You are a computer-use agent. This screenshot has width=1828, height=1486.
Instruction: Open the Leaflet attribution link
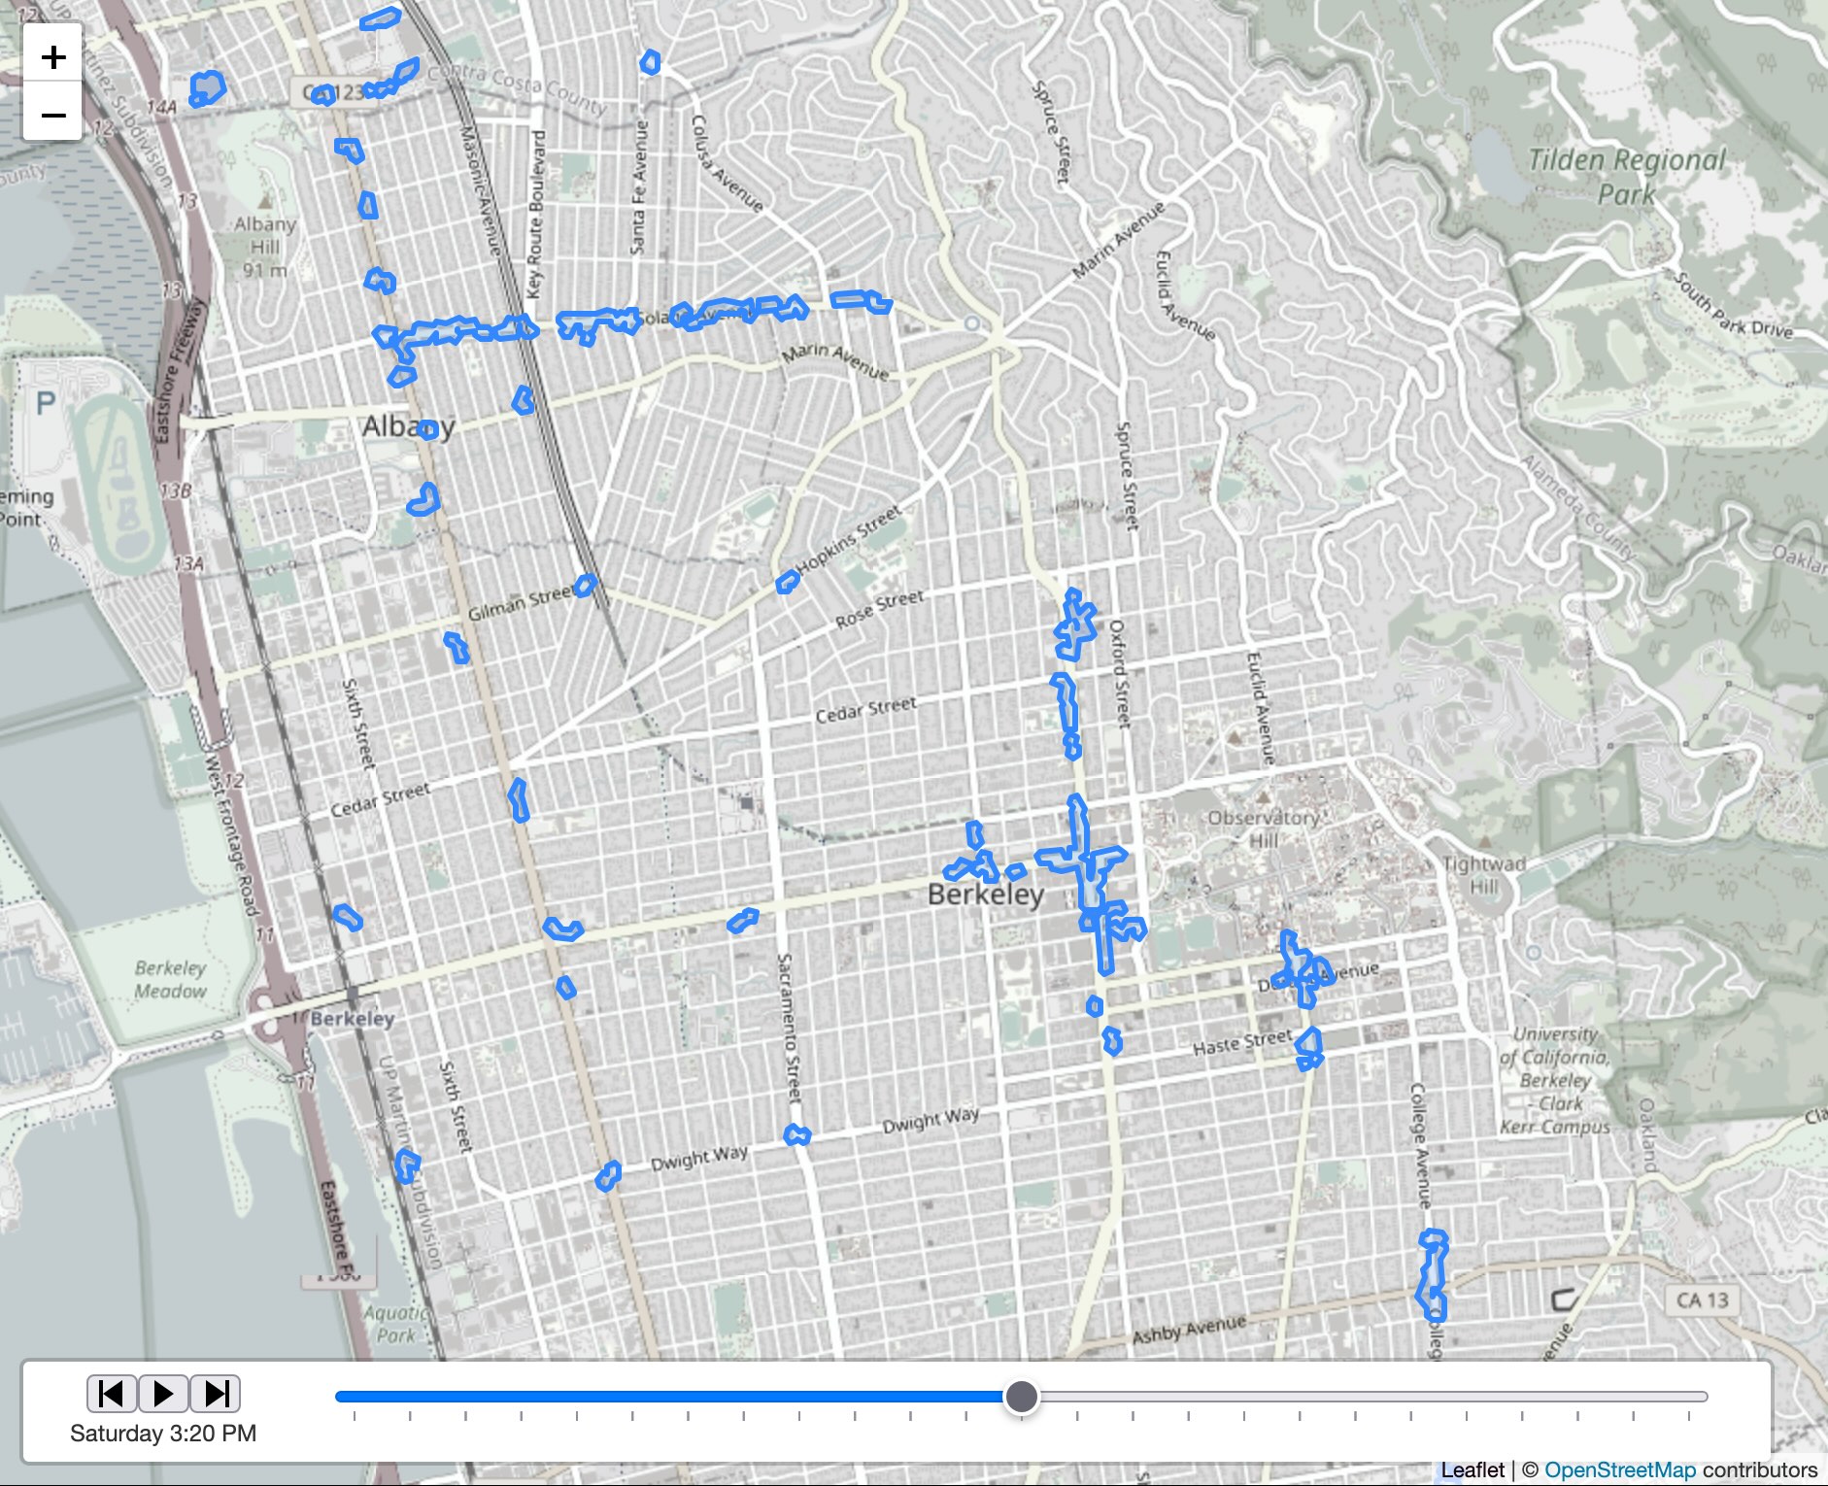[x=1472, y=1470]
